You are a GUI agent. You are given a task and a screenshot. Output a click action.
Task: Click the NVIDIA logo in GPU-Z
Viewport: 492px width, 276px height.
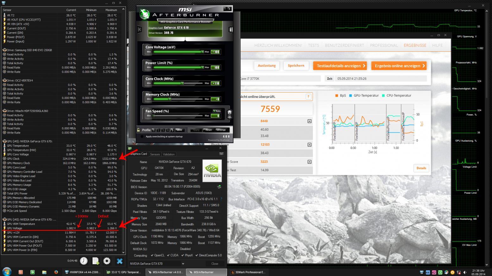[212, 171]
